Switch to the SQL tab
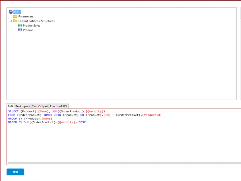Image resolution: width=241 pixels, height=181 pixels. pyautogui.click(x=11, y=106)
